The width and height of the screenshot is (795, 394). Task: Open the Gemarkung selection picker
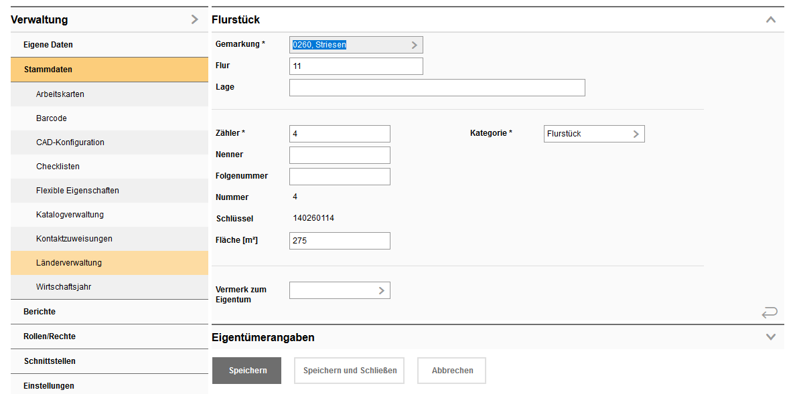click(x=415, y=44)
